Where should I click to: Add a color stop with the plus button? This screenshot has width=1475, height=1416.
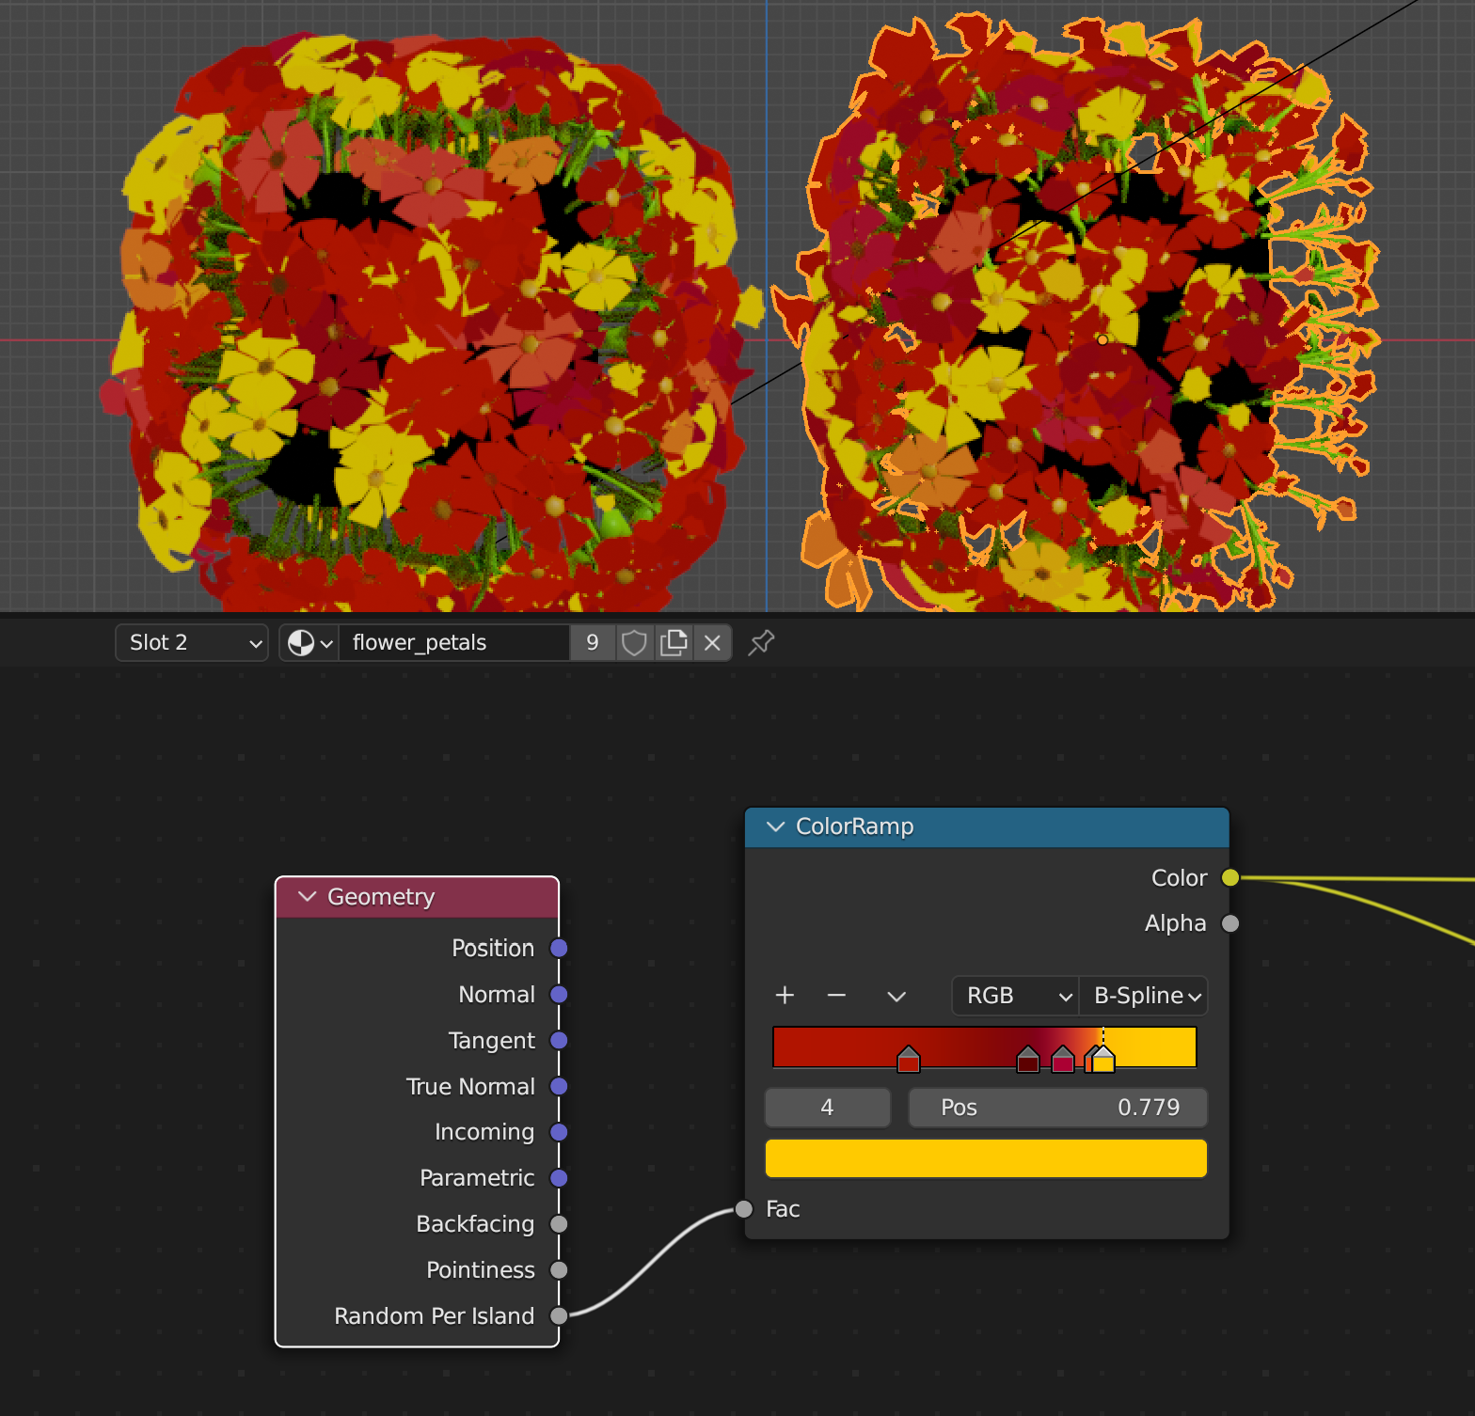(785, 995)
